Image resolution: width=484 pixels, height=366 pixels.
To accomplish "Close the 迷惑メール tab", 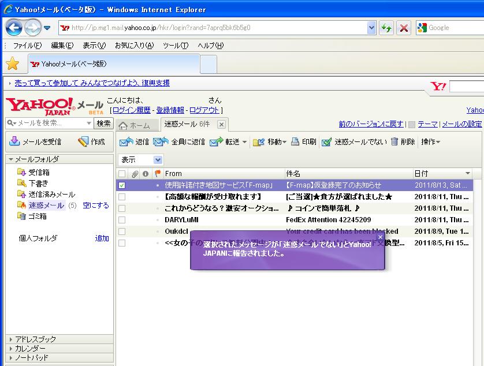I will click(221, 124).
